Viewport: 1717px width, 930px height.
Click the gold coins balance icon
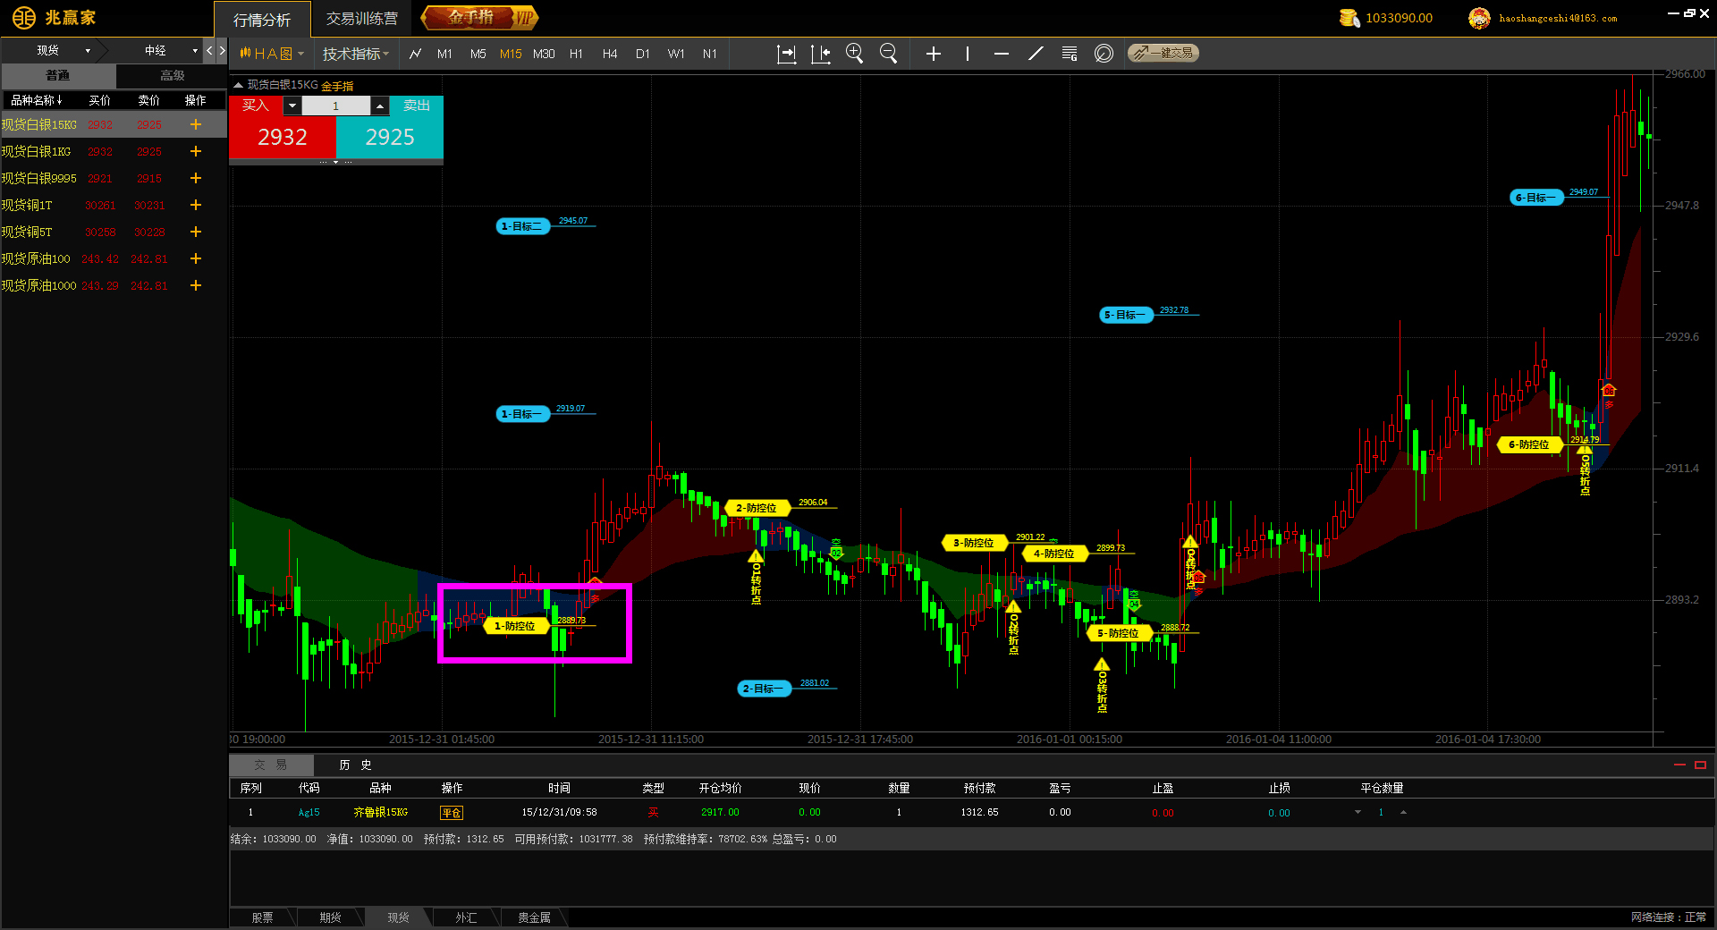pos(1349,18)
